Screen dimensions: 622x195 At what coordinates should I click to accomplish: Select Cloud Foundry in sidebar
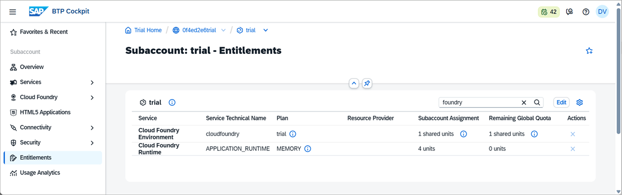pos(39,97)
